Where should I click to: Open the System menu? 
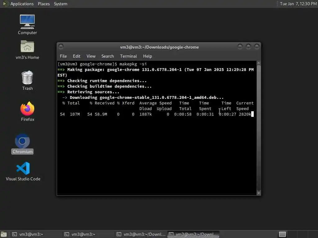61,4
